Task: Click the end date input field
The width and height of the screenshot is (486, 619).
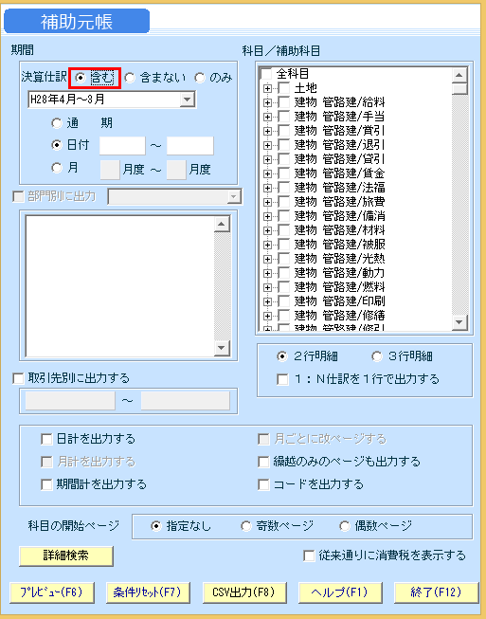Action: point(190,146)
